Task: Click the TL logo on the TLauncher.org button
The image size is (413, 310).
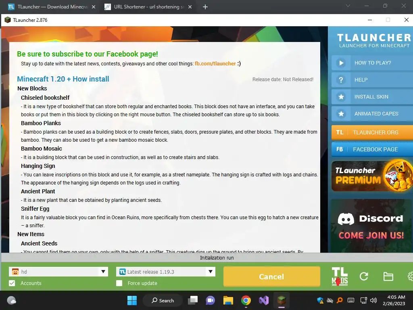Action: 340,132
